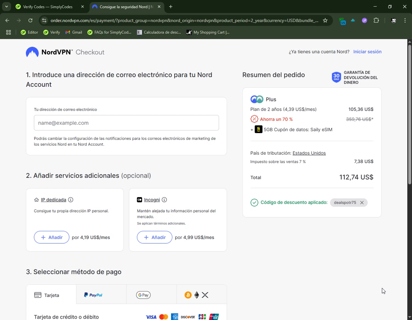This screenshot has width=412, height=320.
Task: Open Calculadora de desc bookmark
Action: tap(159, 32)
